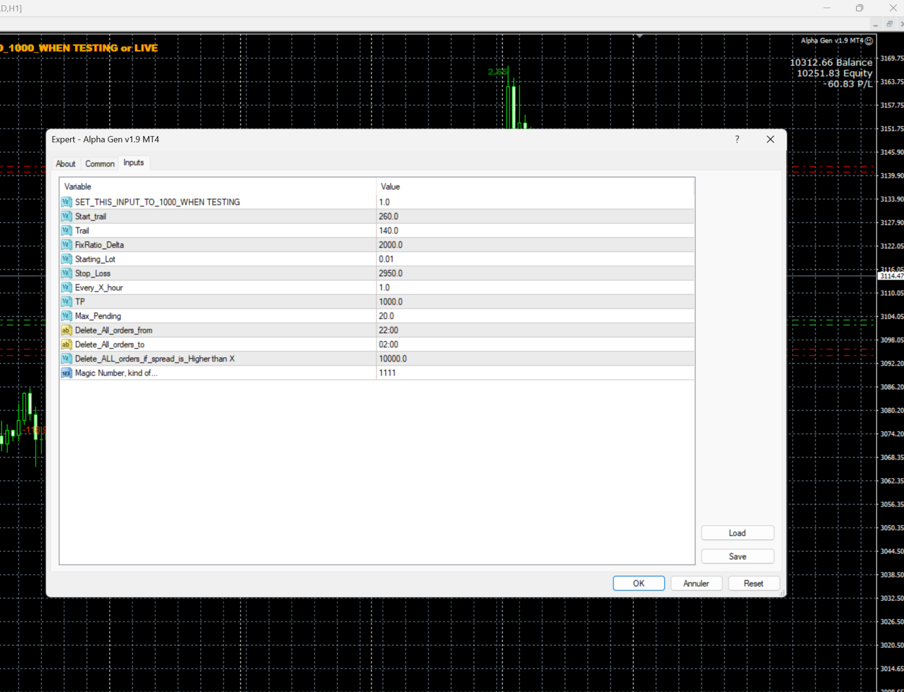Click the Magic Number integer icon

click(66, 373)
